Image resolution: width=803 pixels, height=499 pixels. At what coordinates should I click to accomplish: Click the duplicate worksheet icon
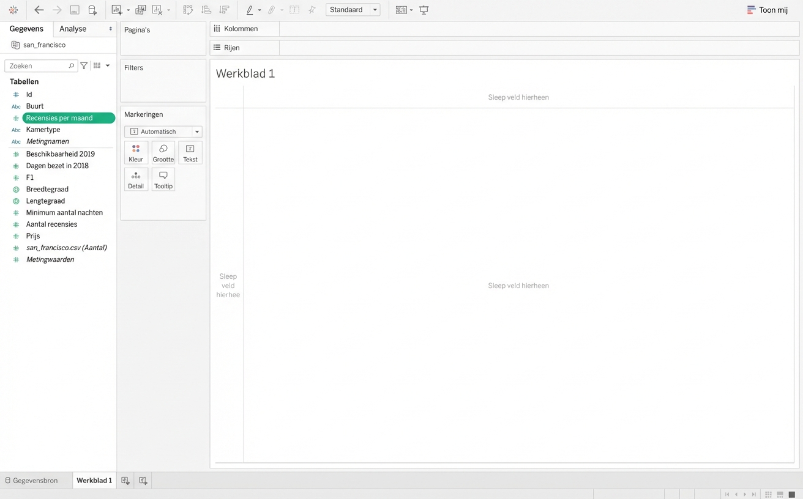140,10
